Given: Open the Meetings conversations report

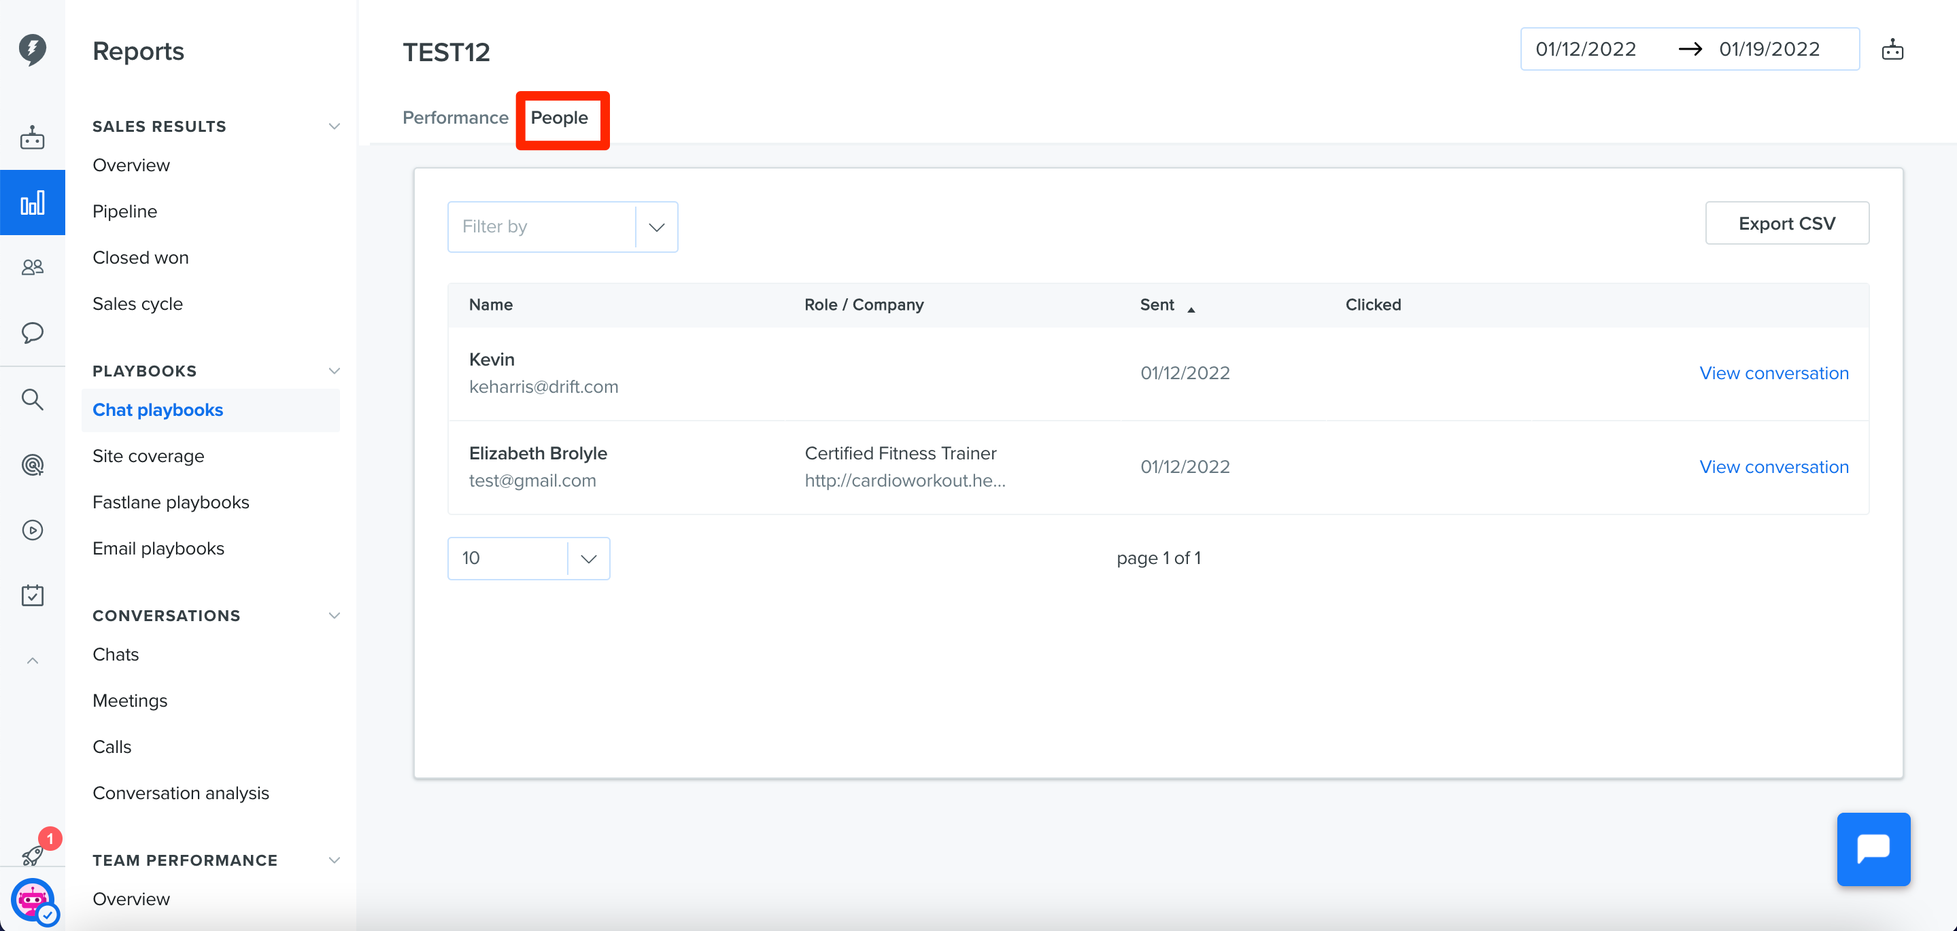Looking at the screenshot, I should click(x=130, y=700).
